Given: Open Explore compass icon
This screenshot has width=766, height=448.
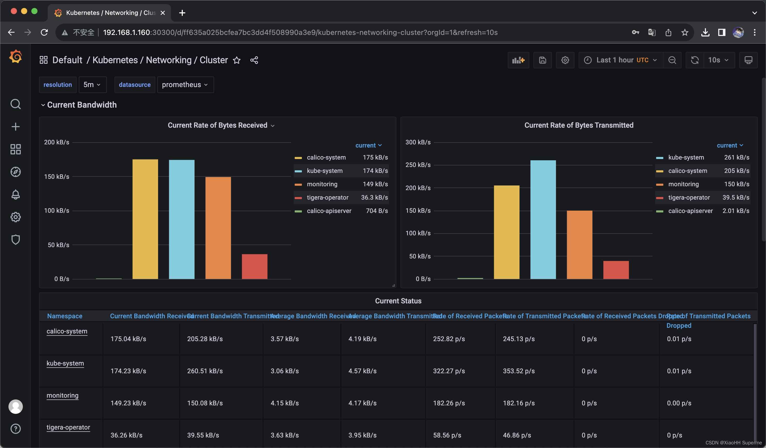Looking at the screenshot, I should click(x=15, y=172).
